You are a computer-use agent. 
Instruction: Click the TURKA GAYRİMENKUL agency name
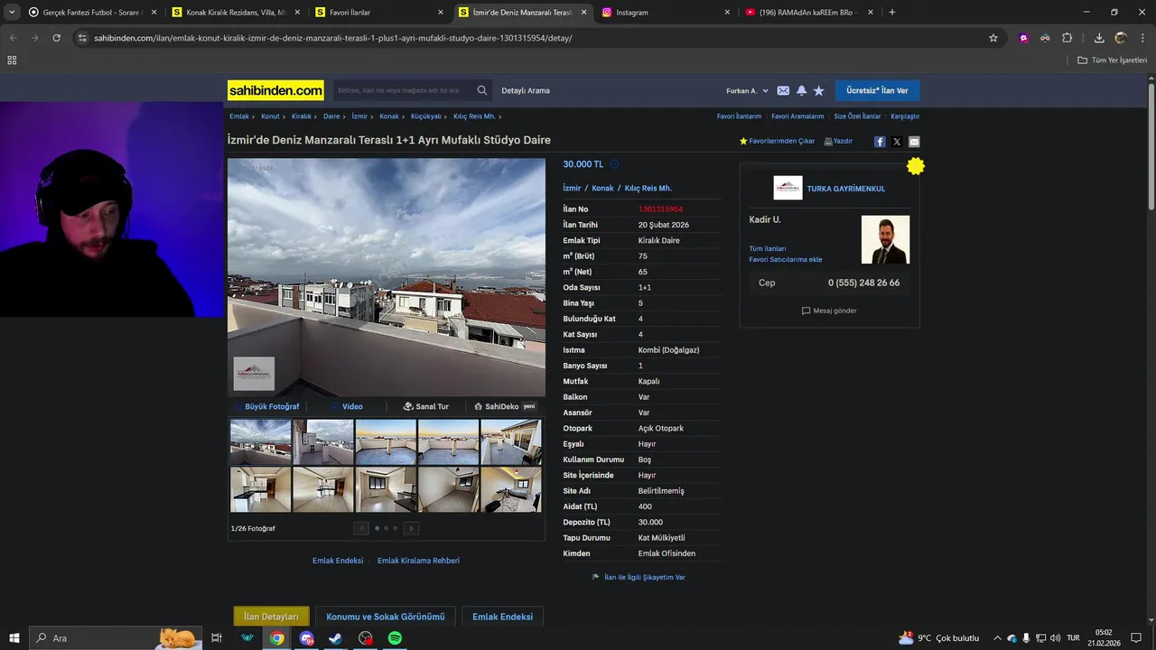[846, 189]
